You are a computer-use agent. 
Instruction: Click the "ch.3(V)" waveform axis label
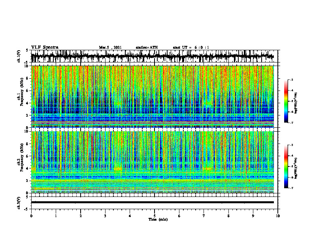pos(19,203)
